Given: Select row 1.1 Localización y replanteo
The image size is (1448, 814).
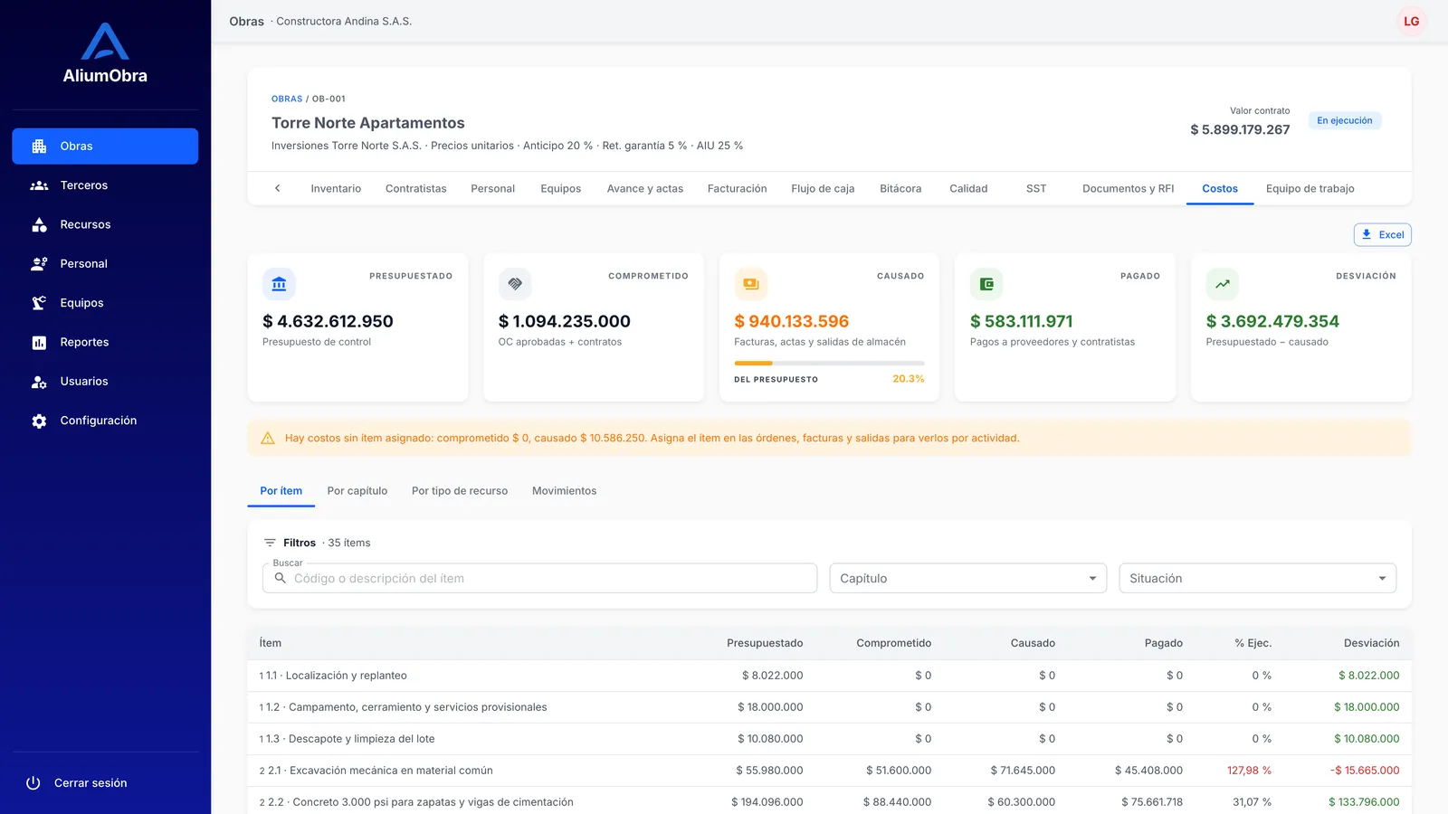Looking at the screenshot, I should (829, 676).
